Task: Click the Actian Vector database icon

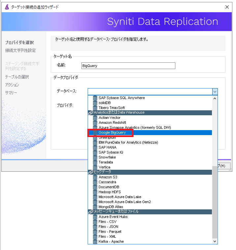Action: pos(95,118)
